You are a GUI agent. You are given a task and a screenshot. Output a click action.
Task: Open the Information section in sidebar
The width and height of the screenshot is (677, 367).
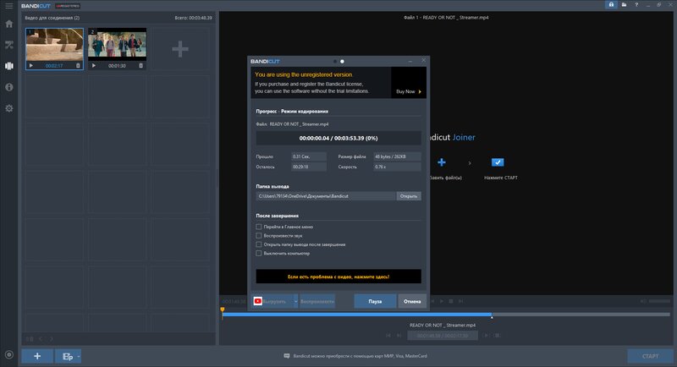(9, 87)
